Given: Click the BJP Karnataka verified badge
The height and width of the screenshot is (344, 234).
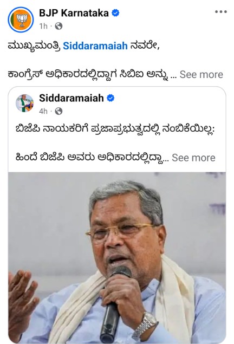Looking at the screenshot, I should point(115,13).
